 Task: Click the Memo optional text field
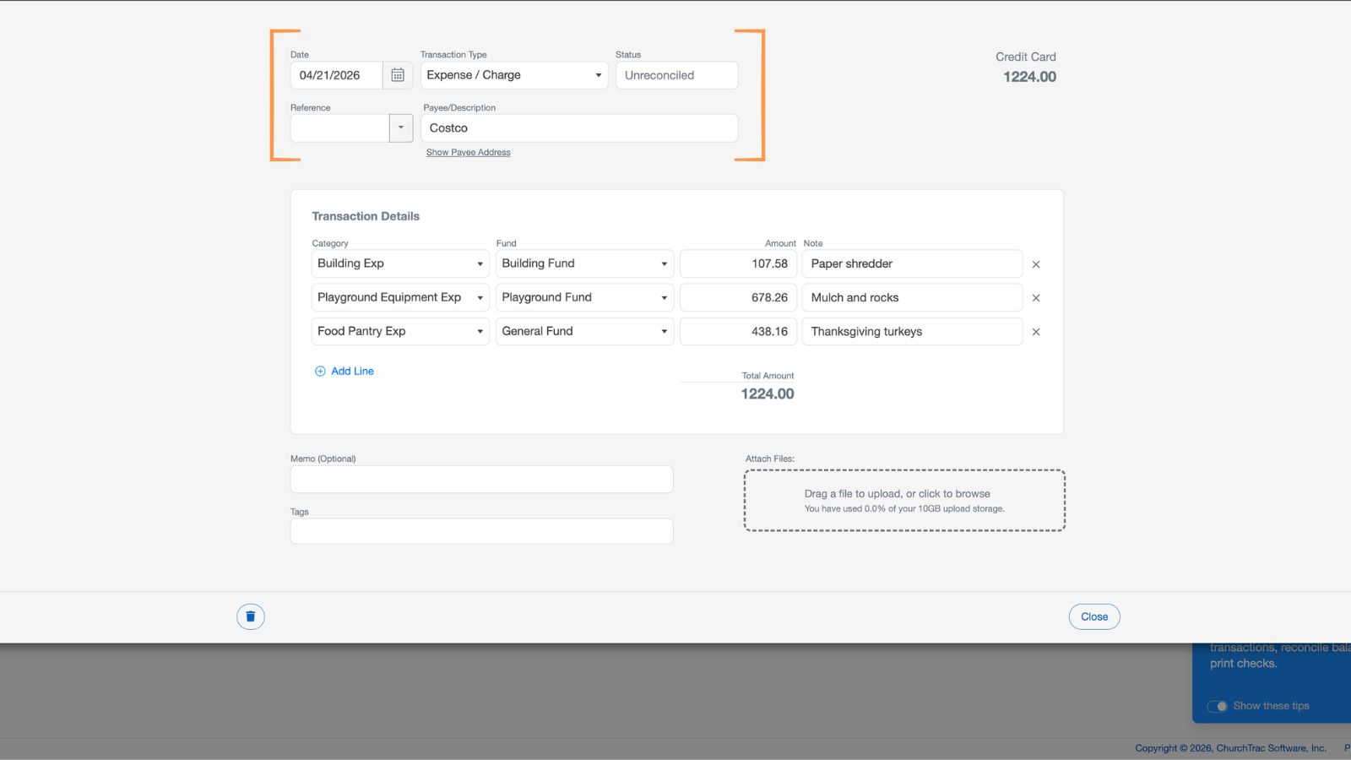pos(481,480)
